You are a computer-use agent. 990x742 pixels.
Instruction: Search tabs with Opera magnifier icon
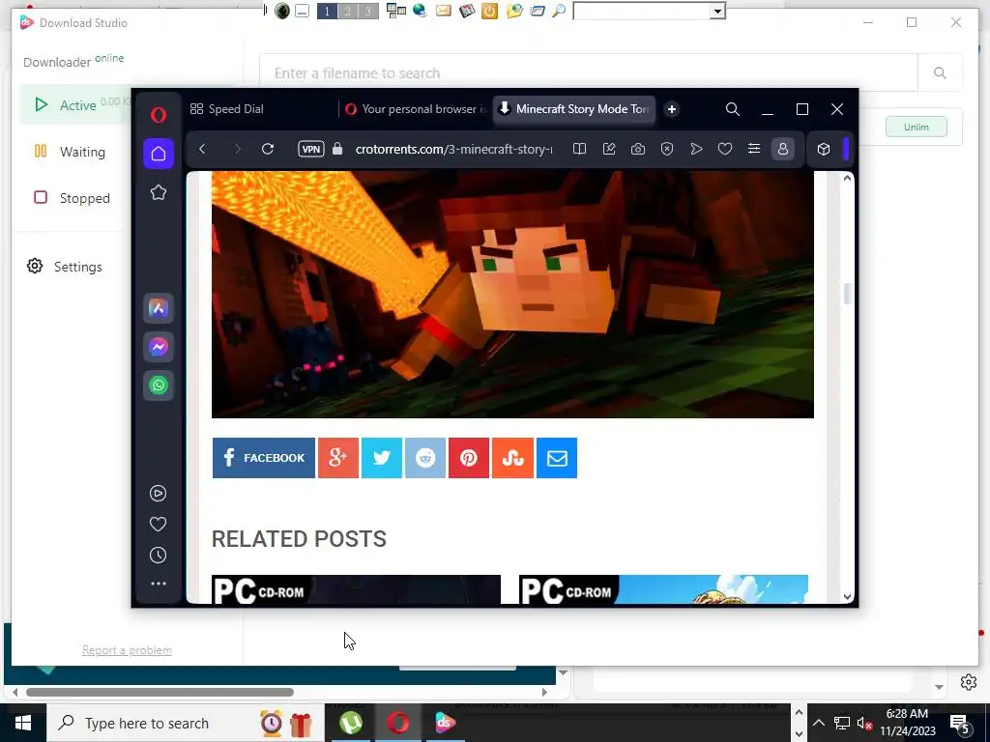tap(733, 109)
